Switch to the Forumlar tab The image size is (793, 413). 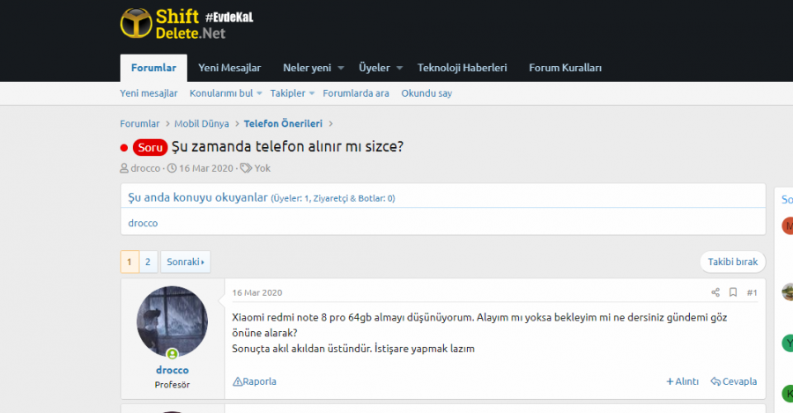(153, 68)
